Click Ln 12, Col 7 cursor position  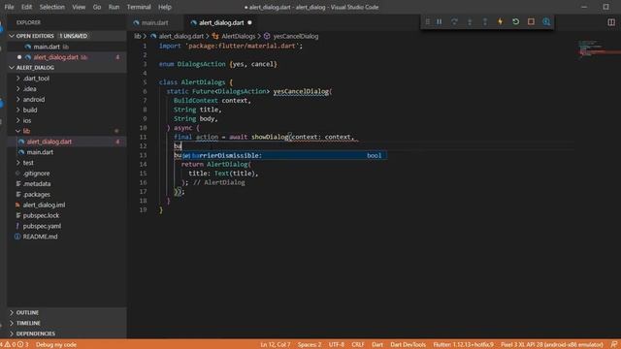[276, 345]
